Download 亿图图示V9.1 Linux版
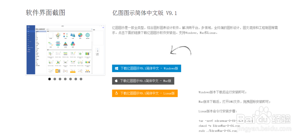Screen dimensions: 308x139 pos(145,93)
